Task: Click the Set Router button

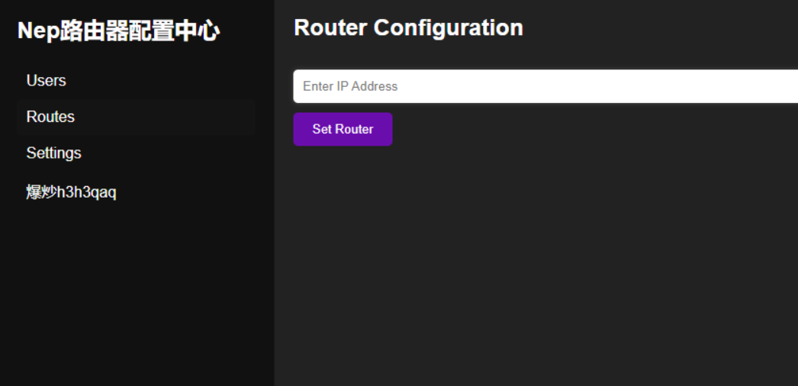Action: [x=343, y=130]
